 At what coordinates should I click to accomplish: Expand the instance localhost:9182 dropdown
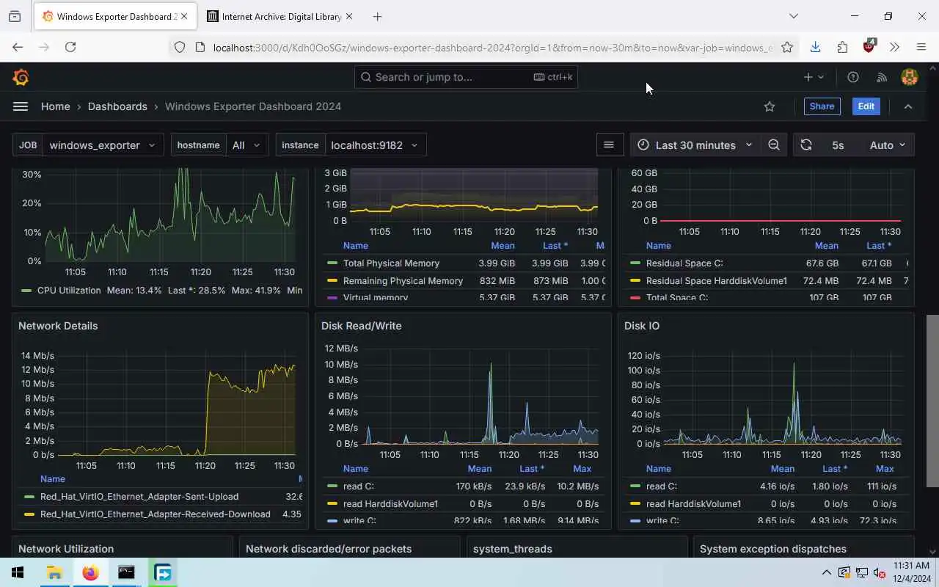click(374, 145)
